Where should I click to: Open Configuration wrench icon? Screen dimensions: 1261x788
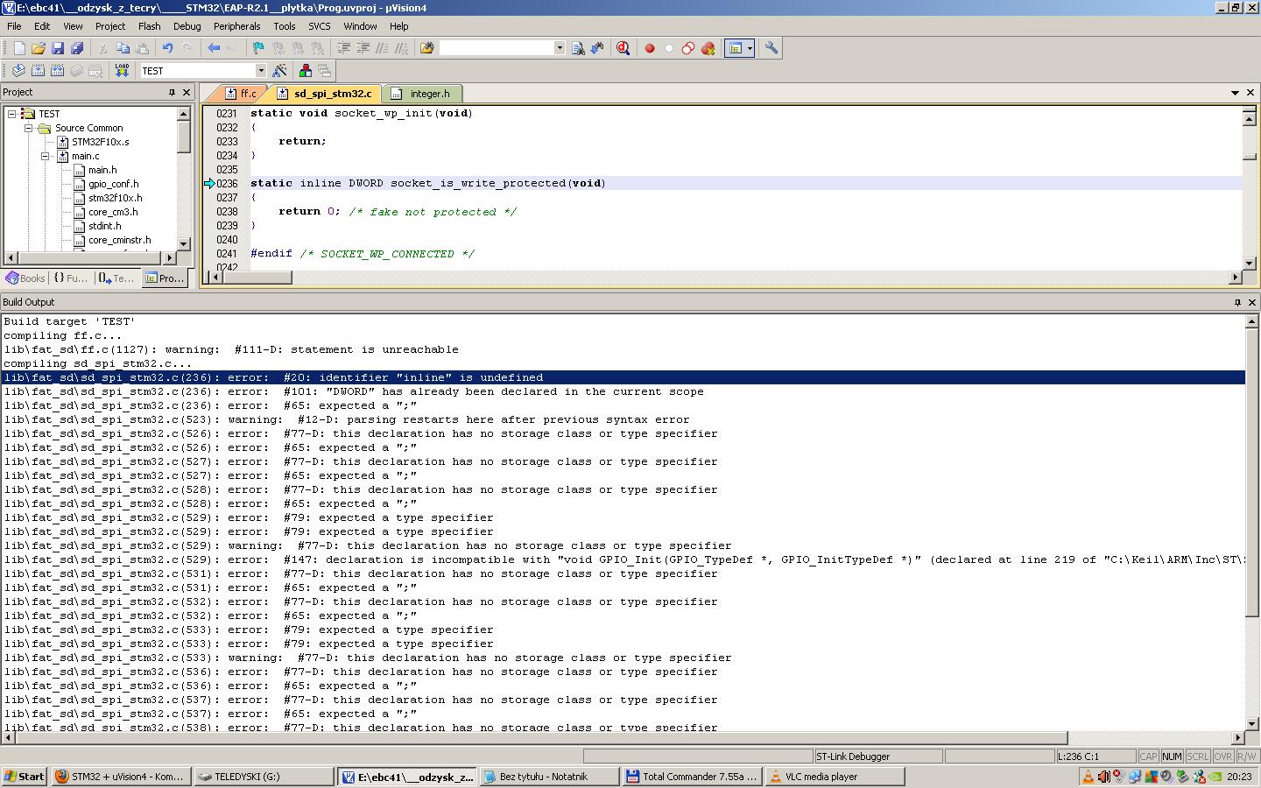771,48
